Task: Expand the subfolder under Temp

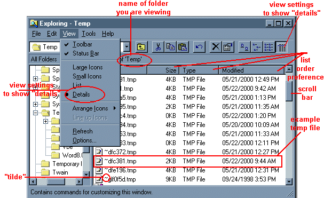Action: 45,121
